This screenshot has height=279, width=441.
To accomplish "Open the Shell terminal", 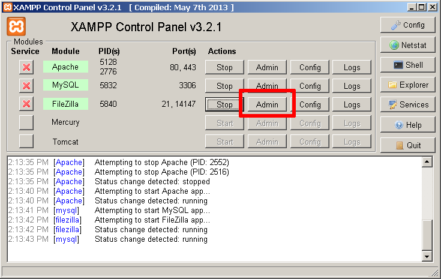I will click(x=407, y=65).
